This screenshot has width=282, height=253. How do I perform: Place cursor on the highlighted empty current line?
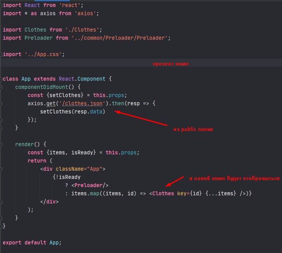pos(141,62)
